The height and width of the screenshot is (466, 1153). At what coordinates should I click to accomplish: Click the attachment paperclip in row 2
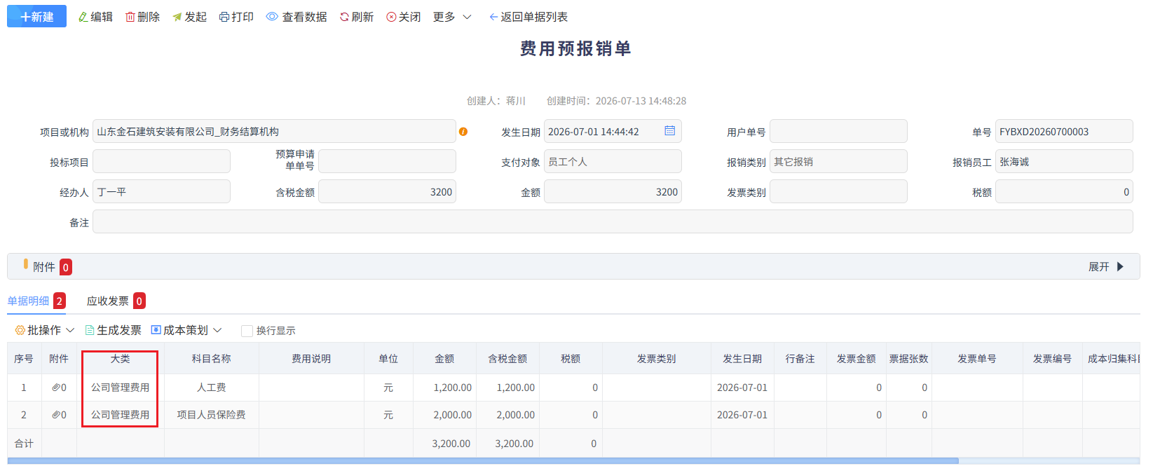click(x=56, y=415)
